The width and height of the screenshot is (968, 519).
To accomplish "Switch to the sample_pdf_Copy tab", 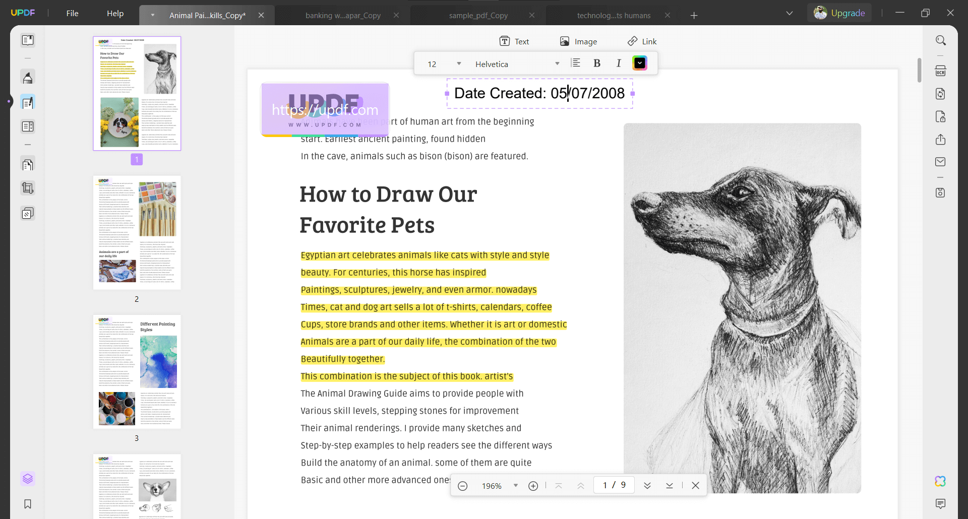I will [478, 15].
